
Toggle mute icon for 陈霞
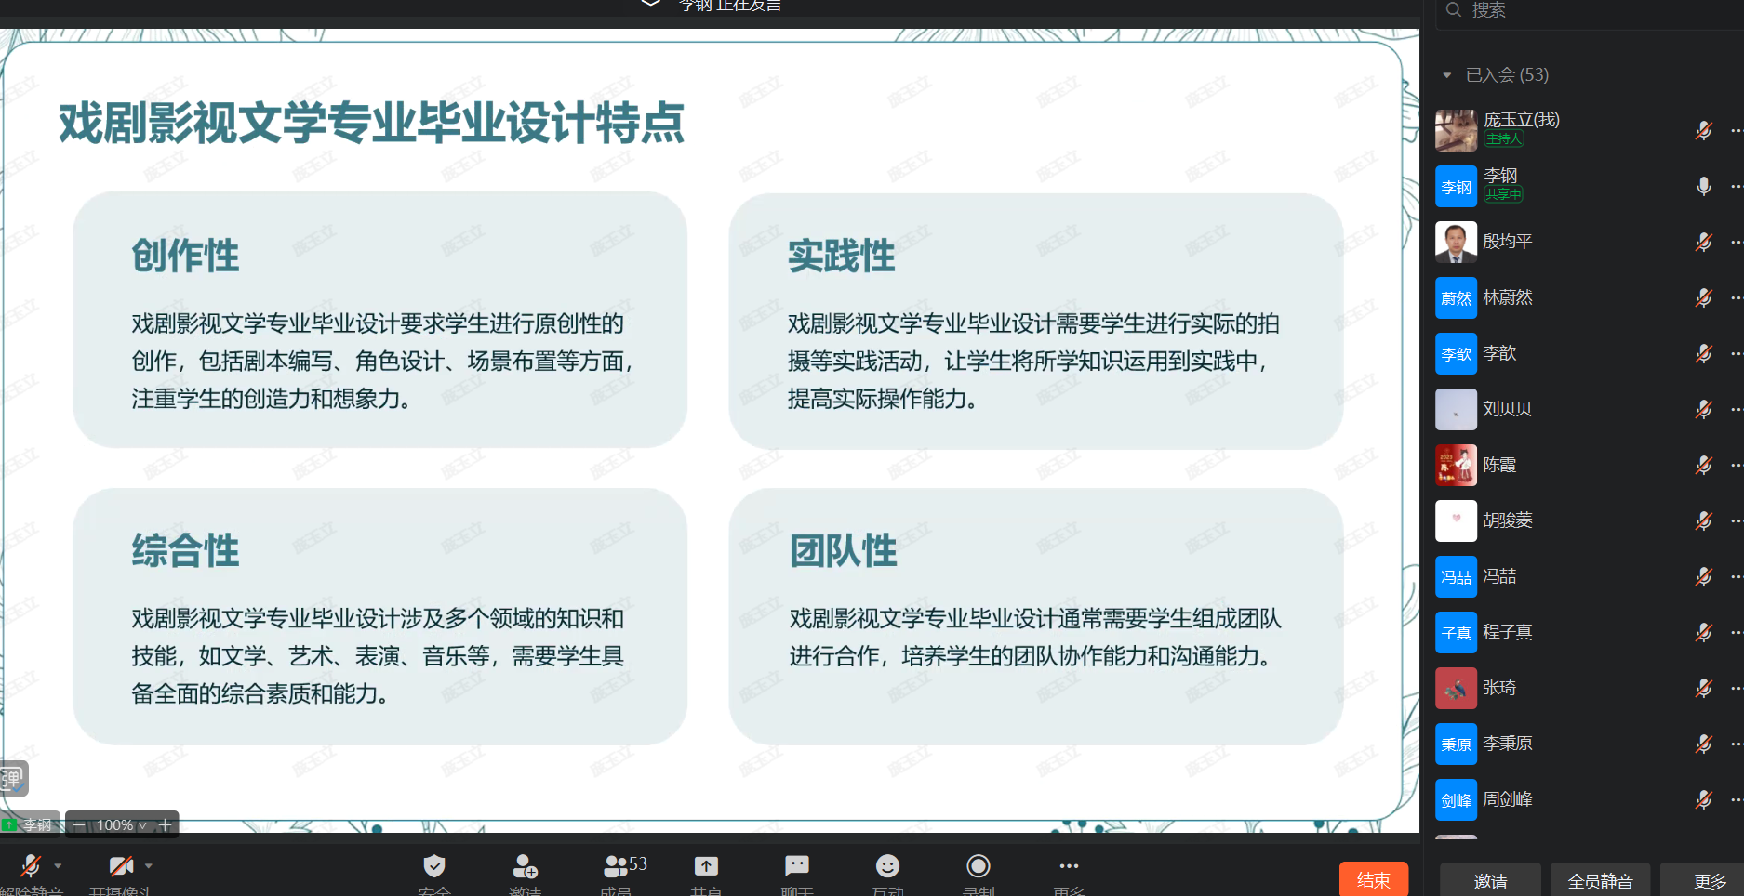pos(1703,465)
